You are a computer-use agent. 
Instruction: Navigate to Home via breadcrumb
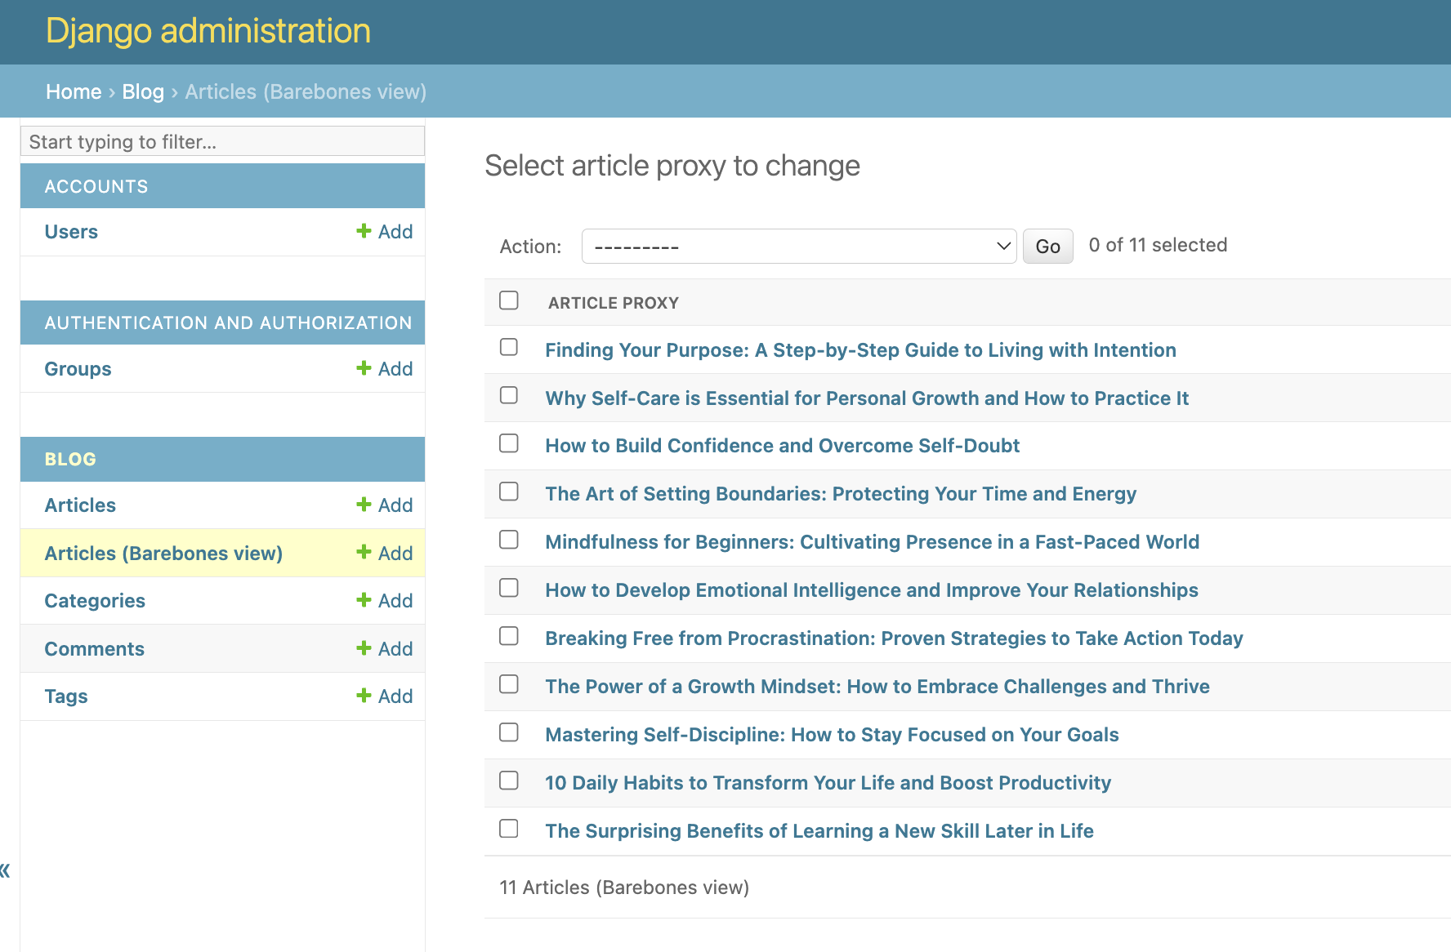74,91
